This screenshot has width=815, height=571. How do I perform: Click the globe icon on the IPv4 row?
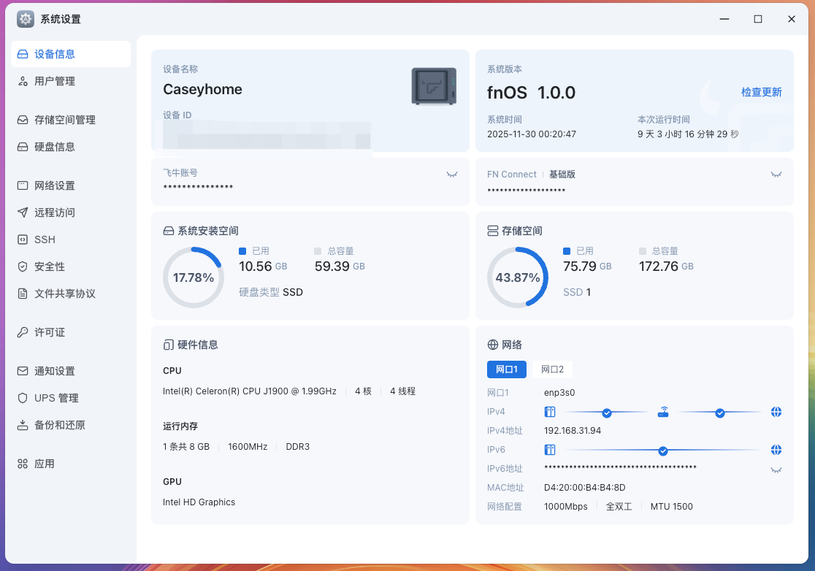(776, 411)
